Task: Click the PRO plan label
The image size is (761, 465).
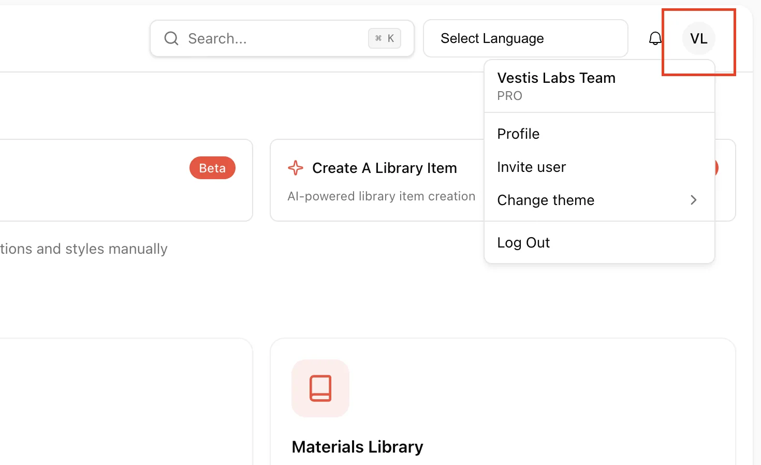Action: click(x=509, y=96)
